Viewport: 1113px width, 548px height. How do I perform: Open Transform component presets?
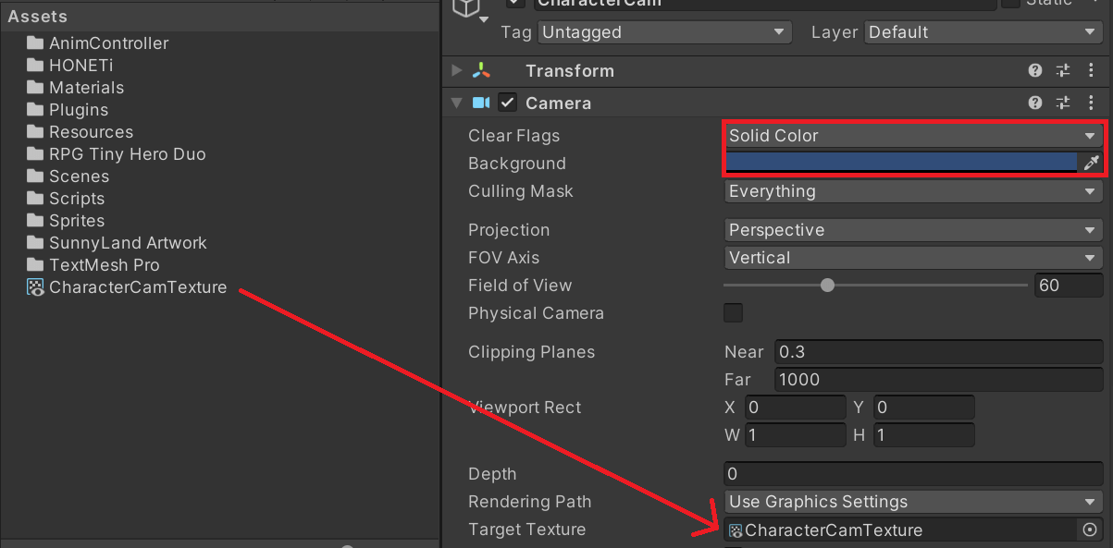(1062, 71)
